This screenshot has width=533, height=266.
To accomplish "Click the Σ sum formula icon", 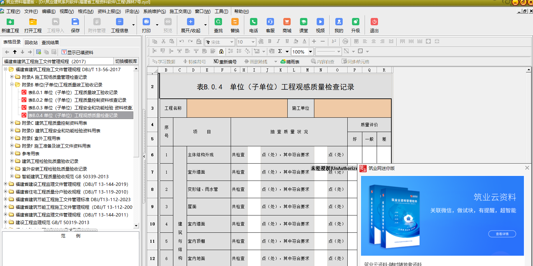I will (x=280, y=51).
